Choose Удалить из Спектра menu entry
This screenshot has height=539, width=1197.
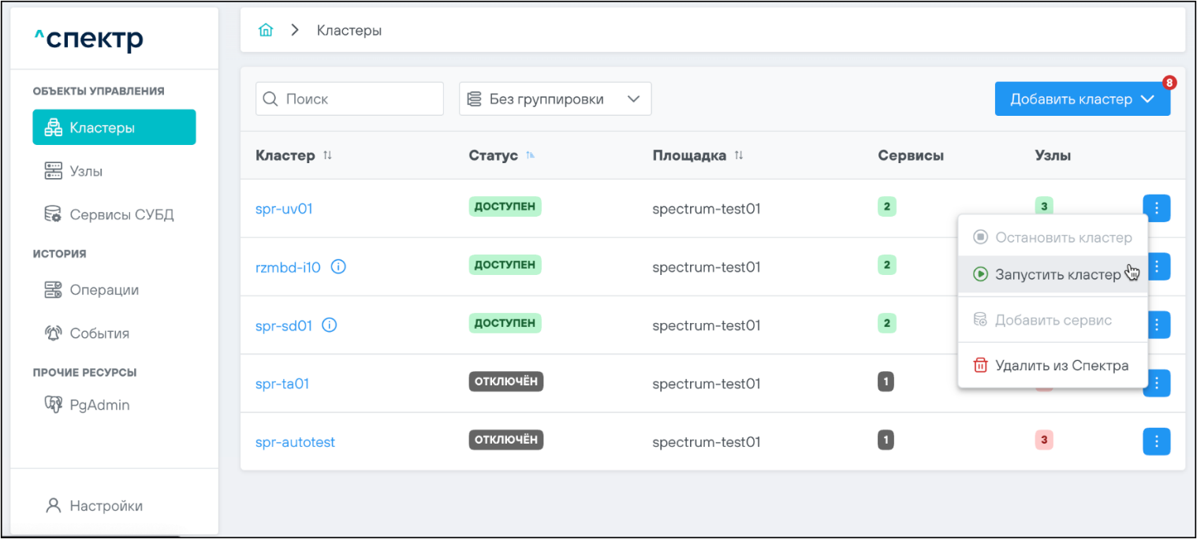(x=1061, y=366)
